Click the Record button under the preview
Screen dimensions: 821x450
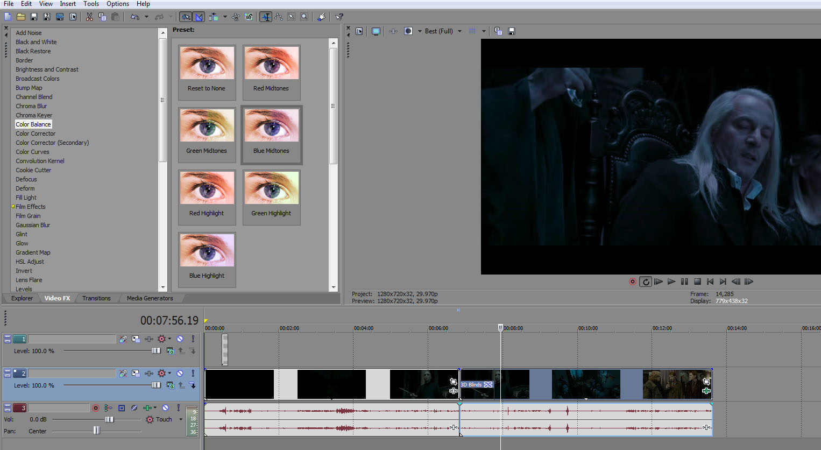pyautogui.click(x=633, y=282)
